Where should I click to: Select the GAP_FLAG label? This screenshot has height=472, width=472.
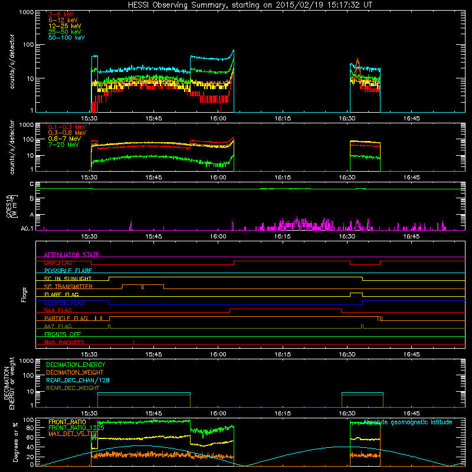(58, 263)
